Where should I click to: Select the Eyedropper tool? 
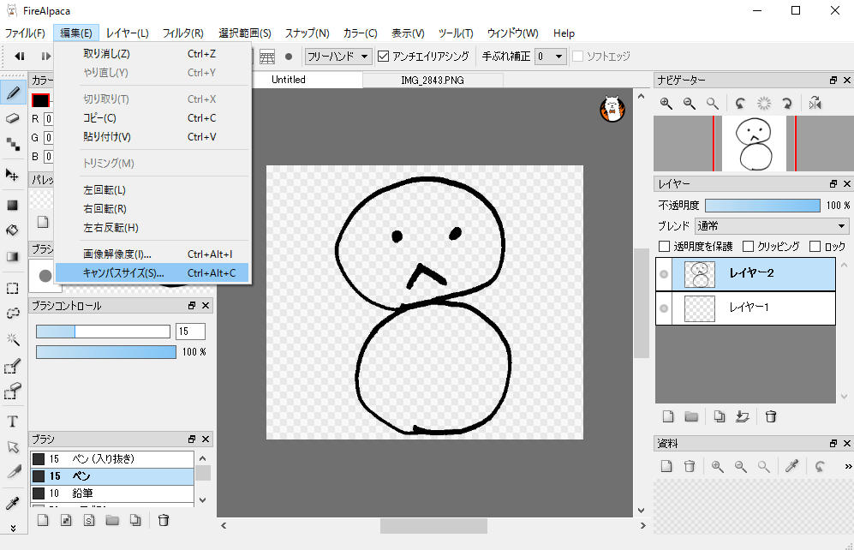coord(13,504)
